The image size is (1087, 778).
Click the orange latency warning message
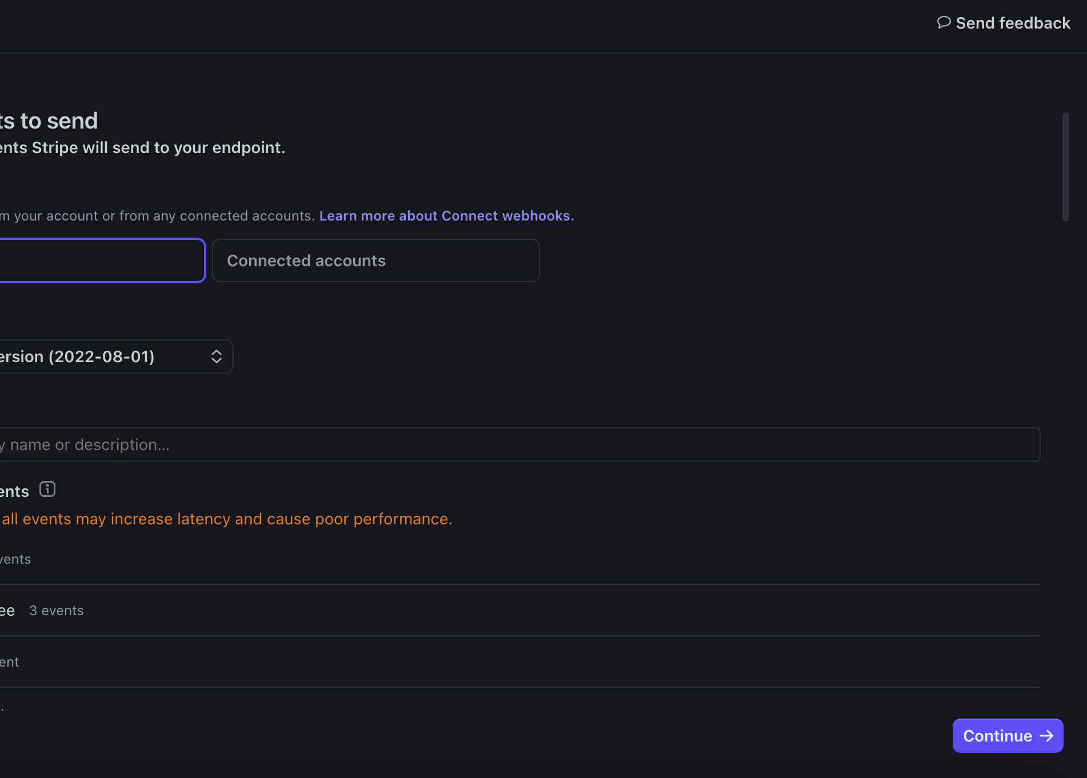point(226,519)
